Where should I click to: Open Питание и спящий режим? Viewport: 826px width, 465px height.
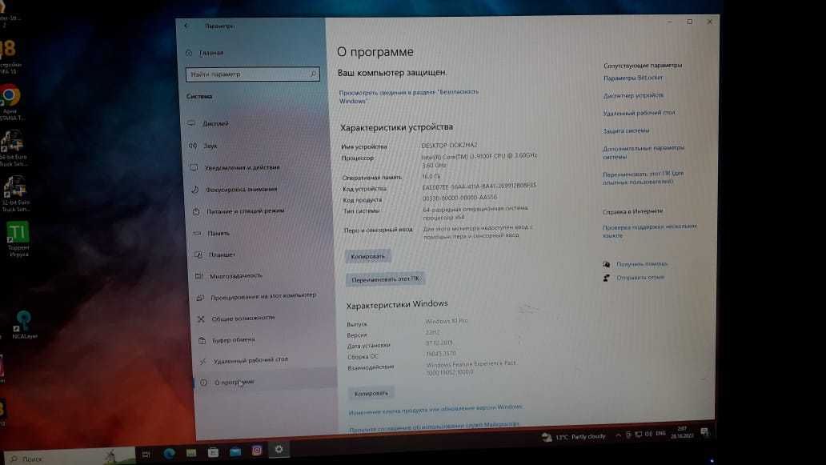(x=246, y=211)
